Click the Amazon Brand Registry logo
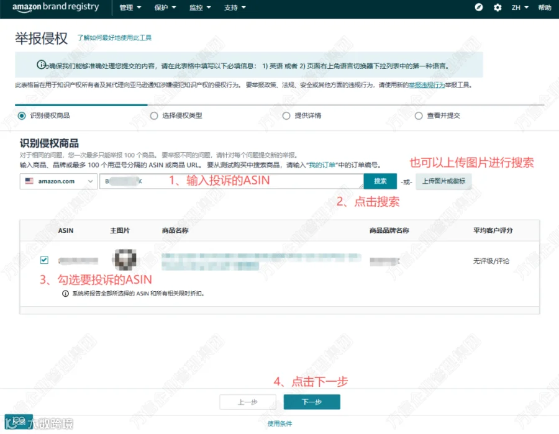The height and width of the screenshot is (434, 559). coord(56,7)
